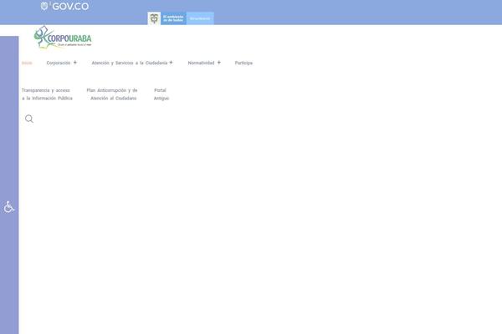
Task: Expand the Normatividad plus sign
Action: point(219,63)
